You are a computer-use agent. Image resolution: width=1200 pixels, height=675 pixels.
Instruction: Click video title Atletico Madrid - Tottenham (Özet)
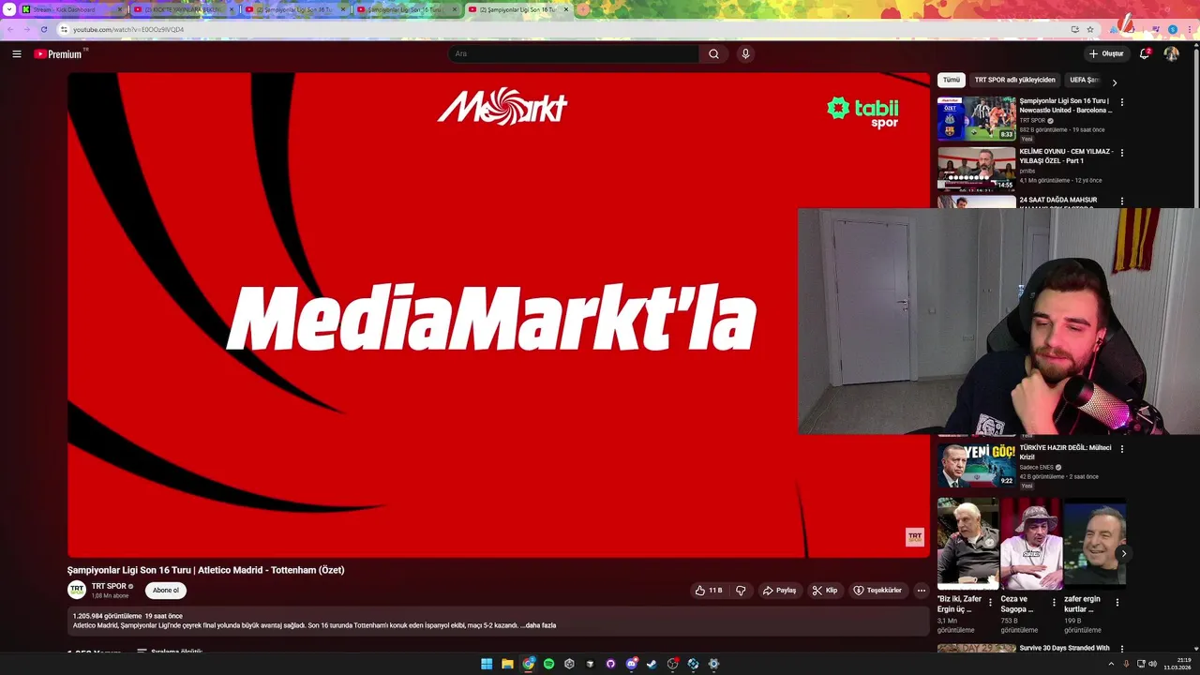205,570
